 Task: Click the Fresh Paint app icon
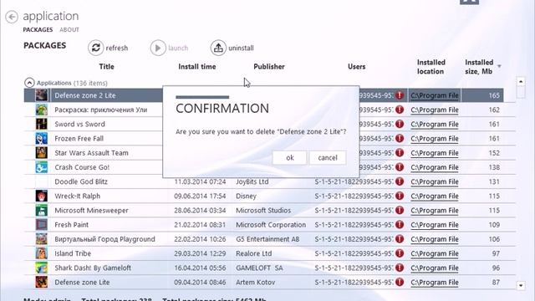click(42, 225)
